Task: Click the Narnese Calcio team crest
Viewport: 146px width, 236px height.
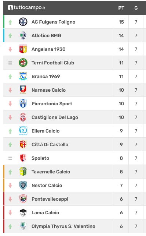Action: pos(23,90)
